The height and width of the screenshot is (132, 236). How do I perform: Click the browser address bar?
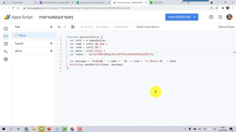tap(116, 8)
